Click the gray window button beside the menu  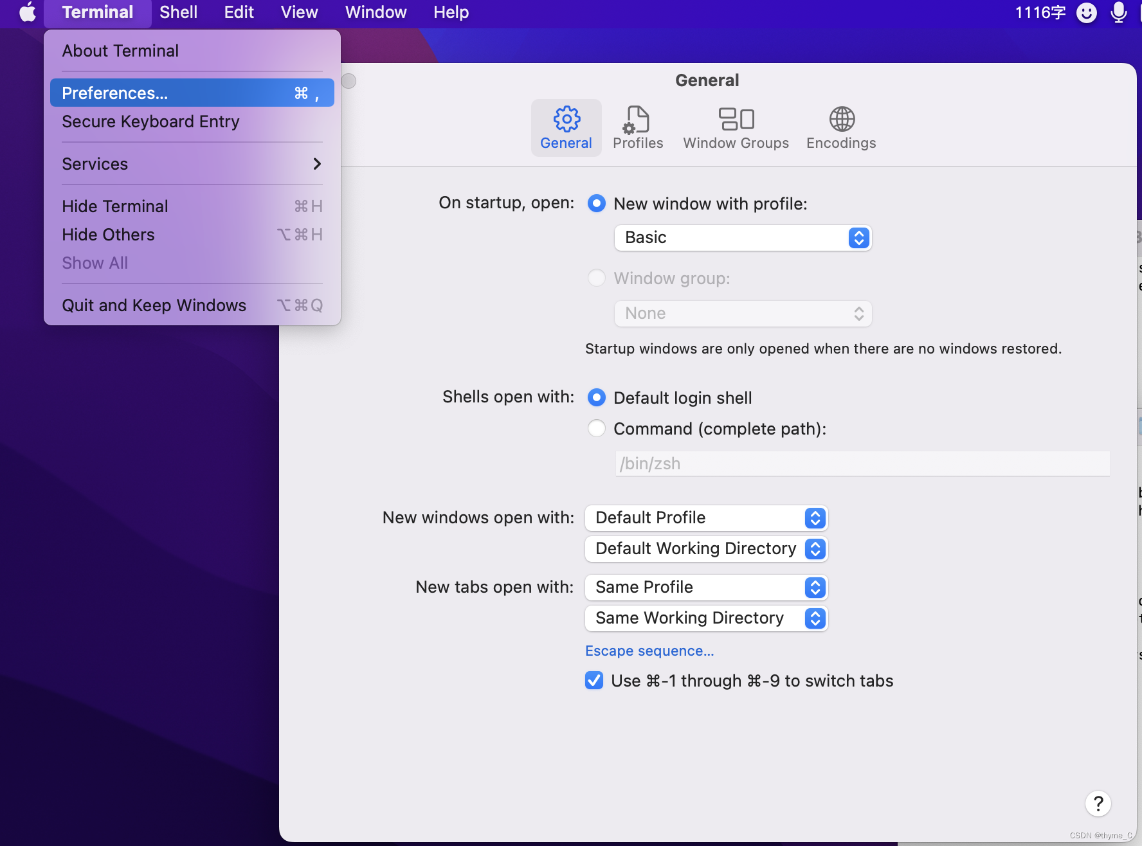point(349,81)
